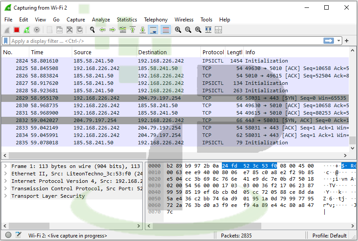Restart the current capture
Screen dimensions: 358x241
tap(27, 30)
